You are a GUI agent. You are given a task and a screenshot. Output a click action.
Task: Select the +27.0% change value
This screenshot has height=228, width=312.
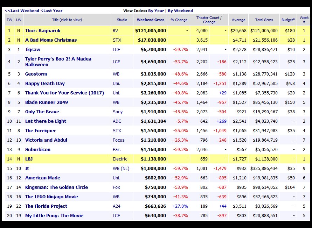(180, 206)
